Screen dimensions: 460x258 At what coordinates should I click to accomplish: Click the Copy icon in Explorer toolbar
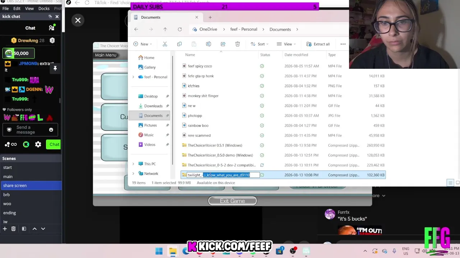[179, 44]
